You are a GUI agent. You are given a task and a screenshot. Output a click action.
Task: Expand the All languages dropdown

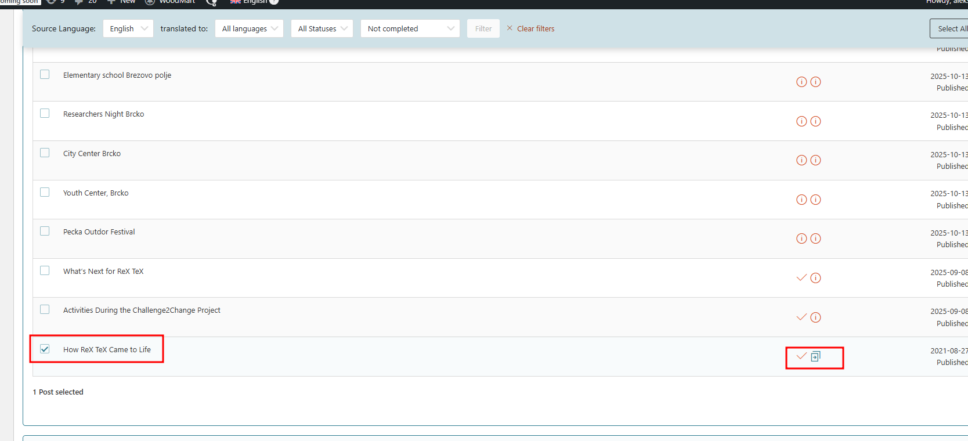click(249, 28)
